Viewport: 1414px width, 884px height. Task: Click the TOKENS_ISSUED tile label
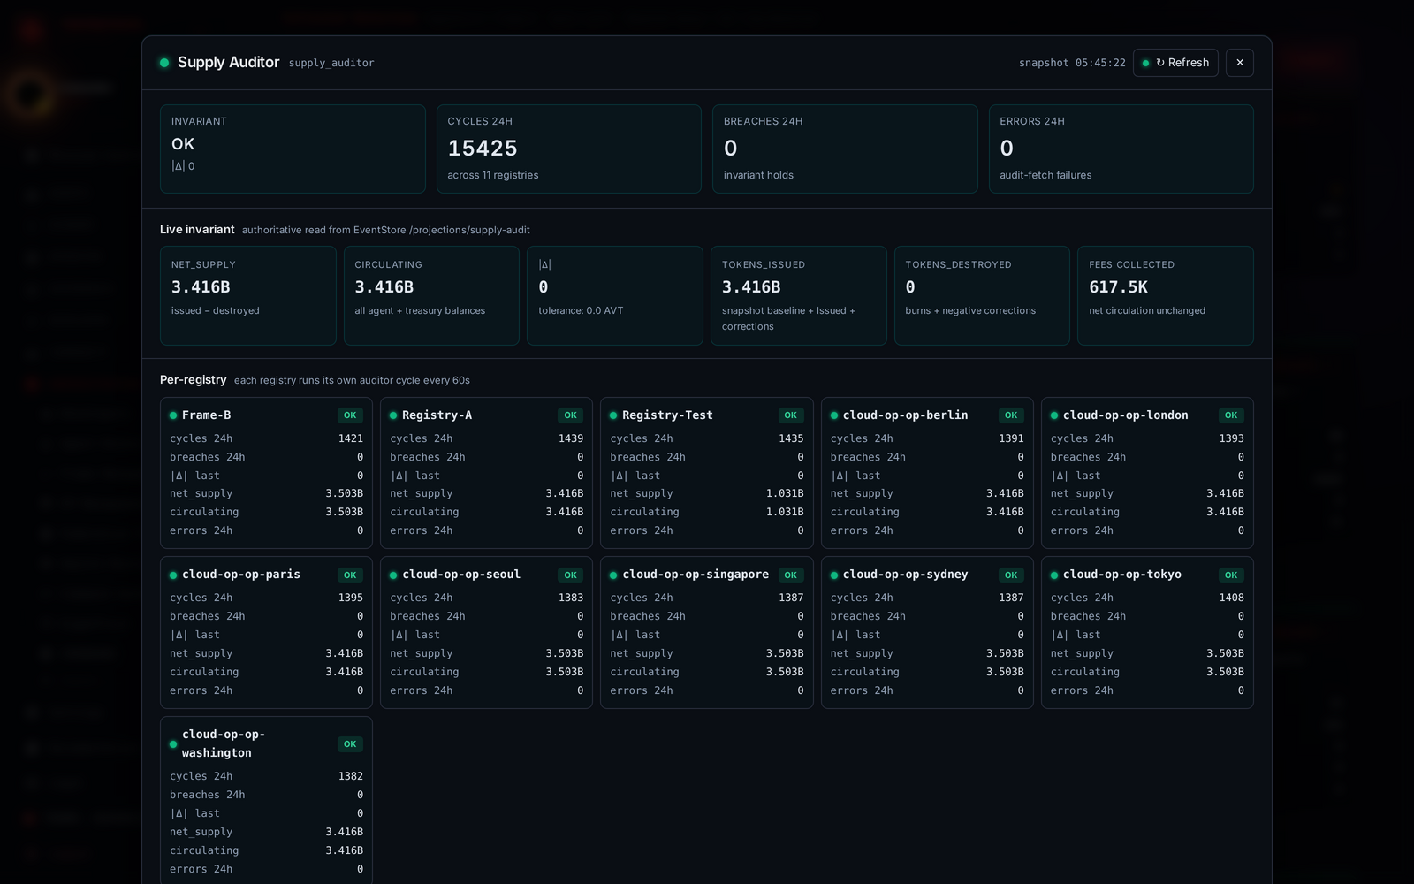764,264
